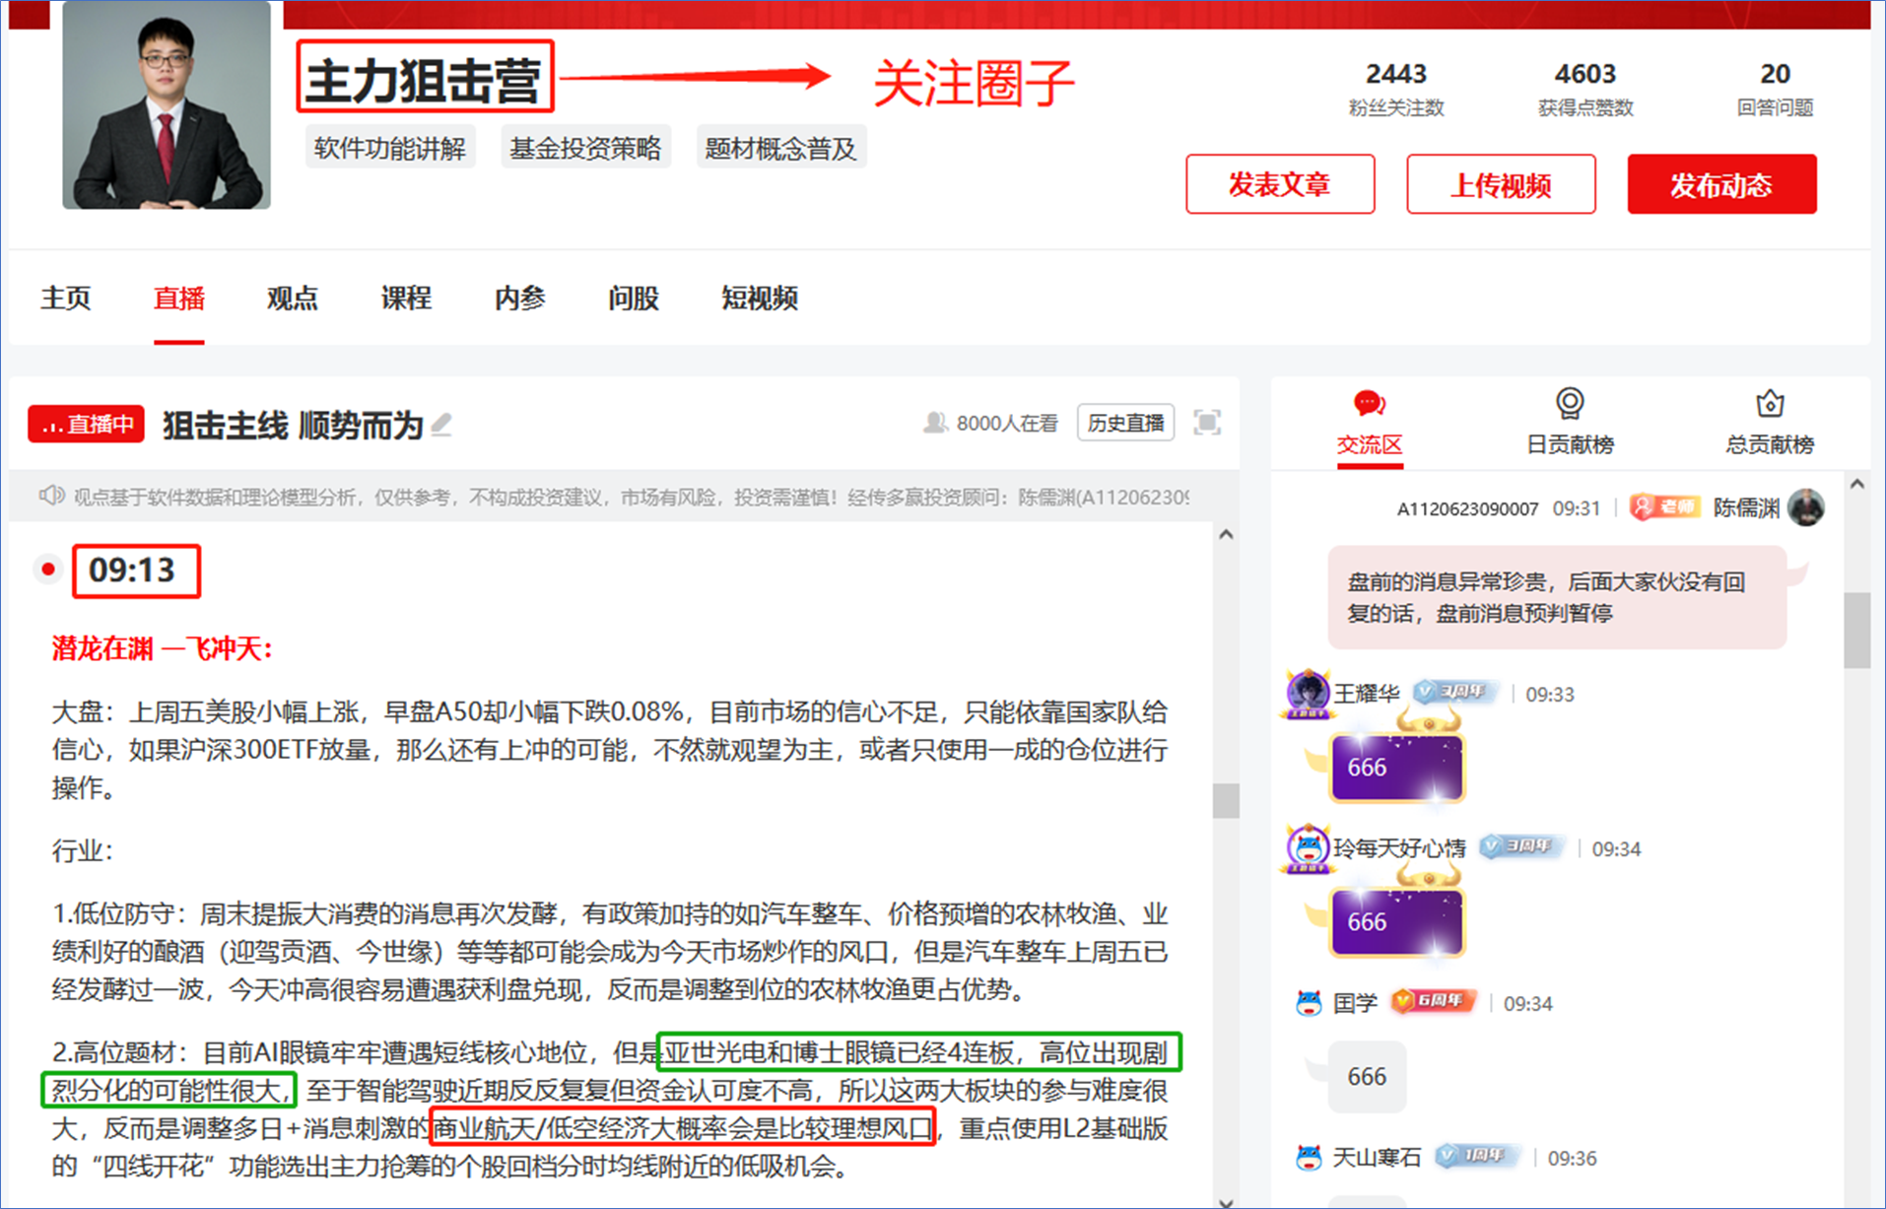The height and width of the screenshot is (1209, 1886).
Task: Click the live content scrollbar thumb
Action: [1226, 800]
